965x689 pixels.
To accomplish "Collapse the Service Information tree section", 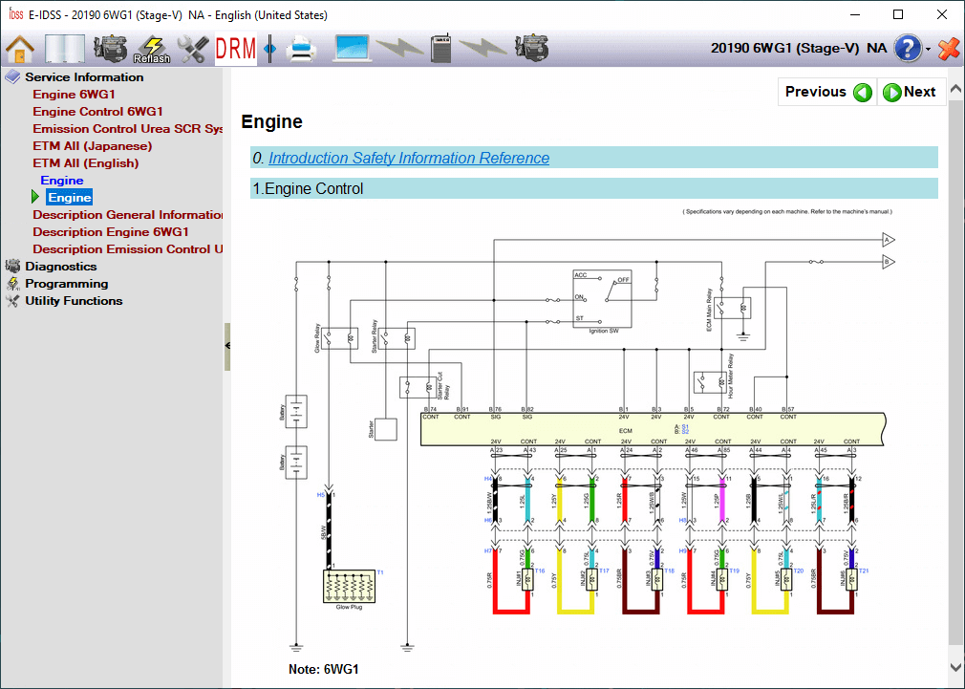I will (12, 77).
